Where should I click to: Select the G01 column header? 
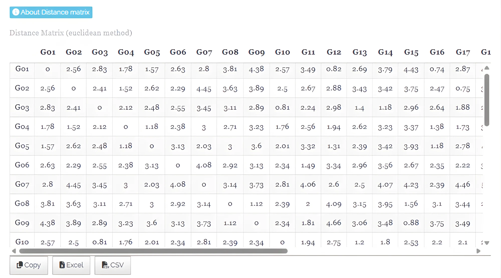(48, 52)
